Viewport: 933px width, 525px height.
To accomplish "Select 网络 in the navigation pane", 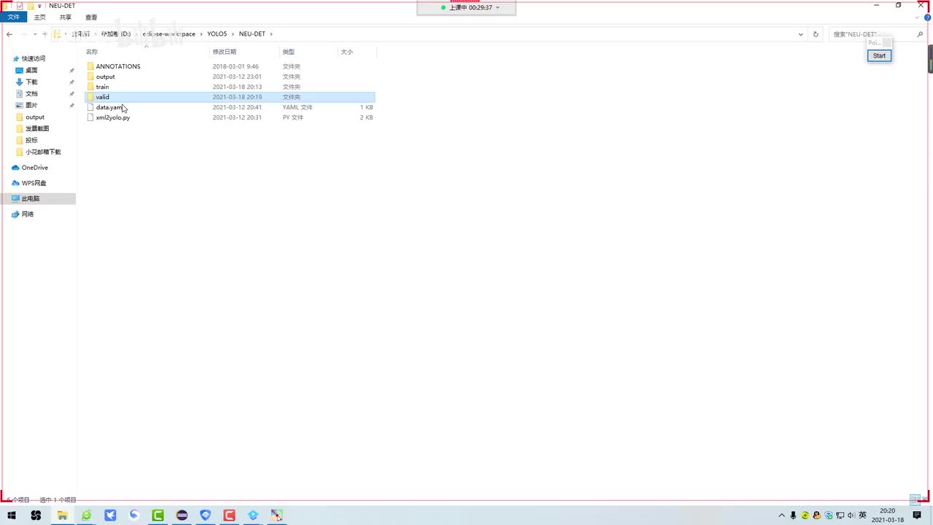I will [27, 214].
